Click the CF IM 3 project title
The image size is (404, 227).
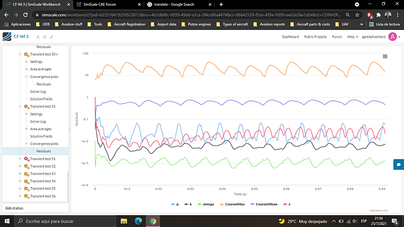pyautogui.click(x=21, y=37)
